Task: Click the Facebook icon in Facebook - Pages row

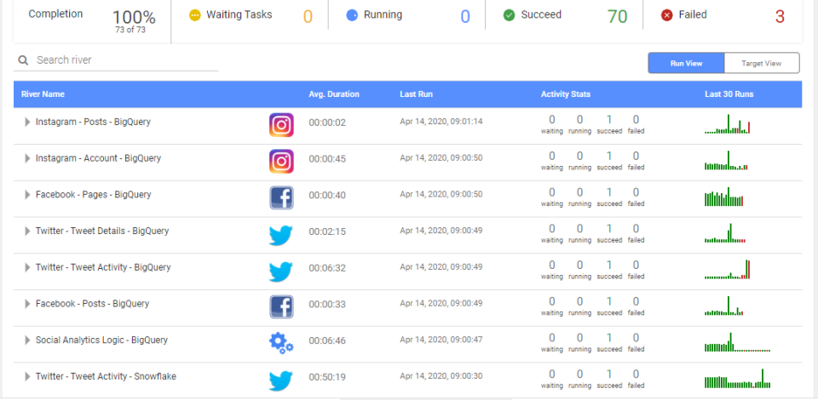Action: pos(281,198)
